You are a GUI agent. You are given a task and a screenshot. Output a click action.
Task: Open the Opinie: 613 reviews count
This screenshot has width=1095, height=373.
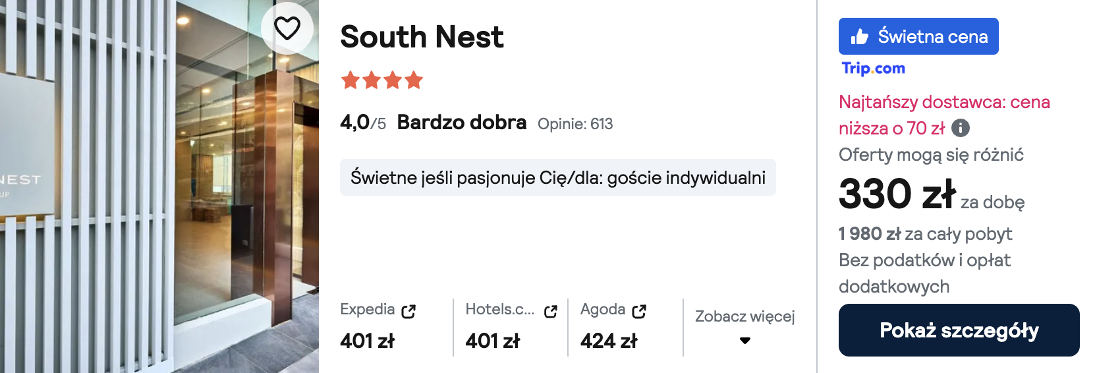tap(575, 124)
